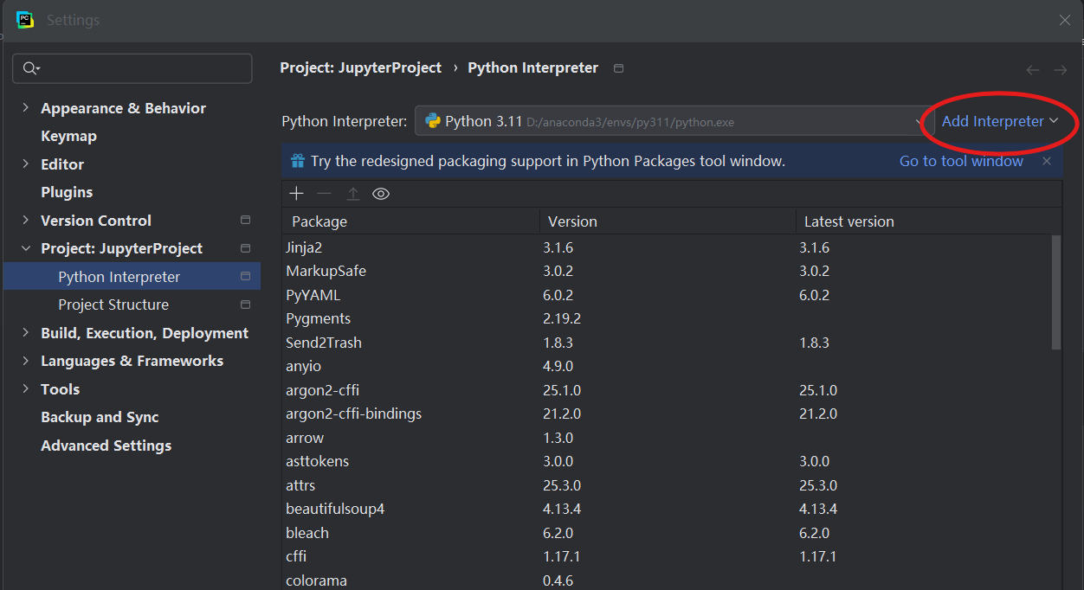
Task: Select the colorama package row
Action: (666, 580)
